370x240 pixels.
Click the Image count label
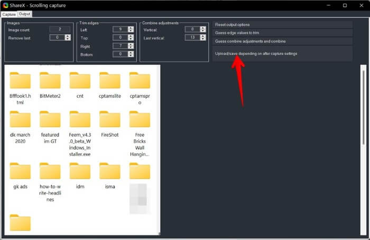tap(19, 30)
